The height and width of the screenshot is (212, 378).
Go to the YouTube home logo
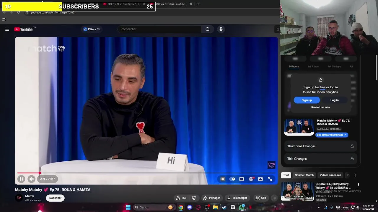23,29
